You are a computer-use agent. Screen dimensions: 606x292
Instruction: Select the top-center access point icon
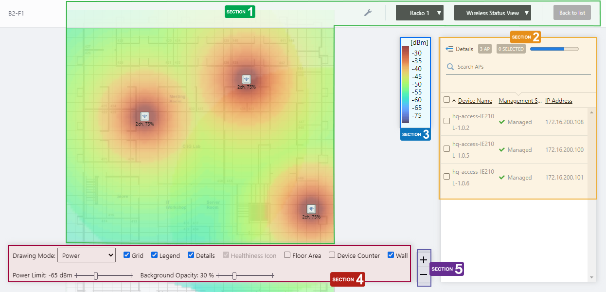point(247,79)
